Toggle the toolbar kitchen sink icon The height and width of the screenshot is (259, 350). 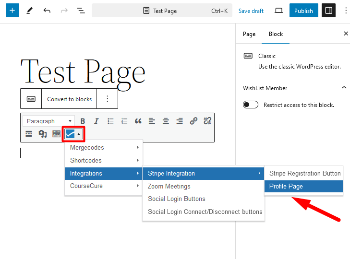57,134
